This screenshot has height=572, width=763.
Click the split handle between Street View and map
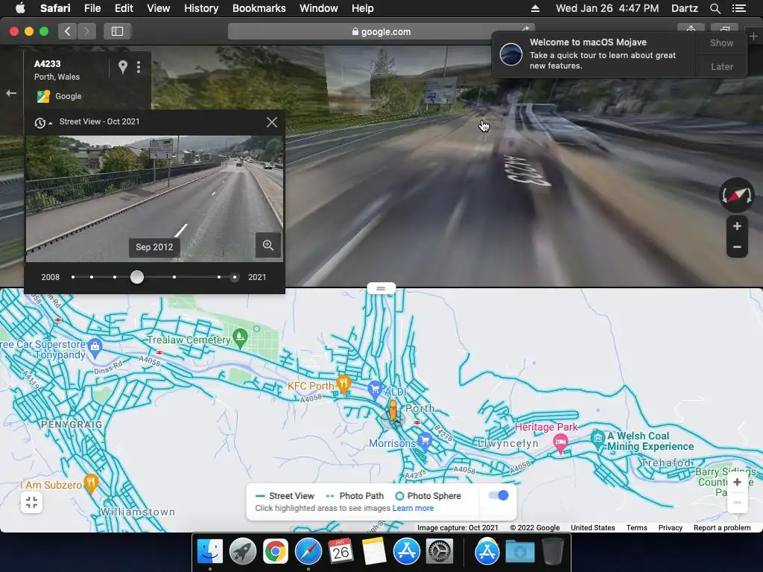tap(381, 288)
